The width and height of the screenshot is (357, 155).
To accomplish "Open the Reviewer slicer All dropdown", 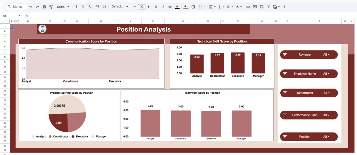I will 326,55.
